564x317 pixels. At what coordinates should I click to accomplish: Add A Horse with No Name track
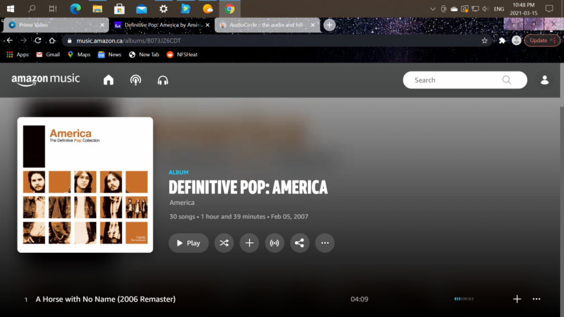point(517,299)
